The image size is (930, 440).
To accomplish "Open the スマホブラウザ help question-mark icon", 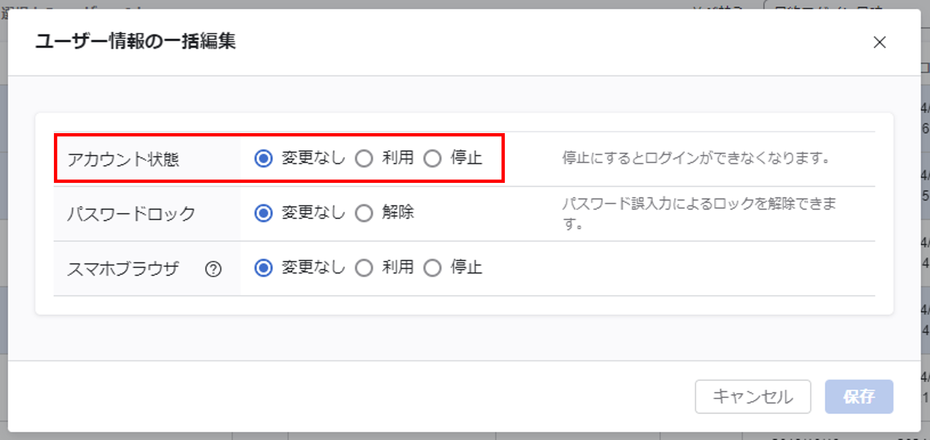I will 213,269.
